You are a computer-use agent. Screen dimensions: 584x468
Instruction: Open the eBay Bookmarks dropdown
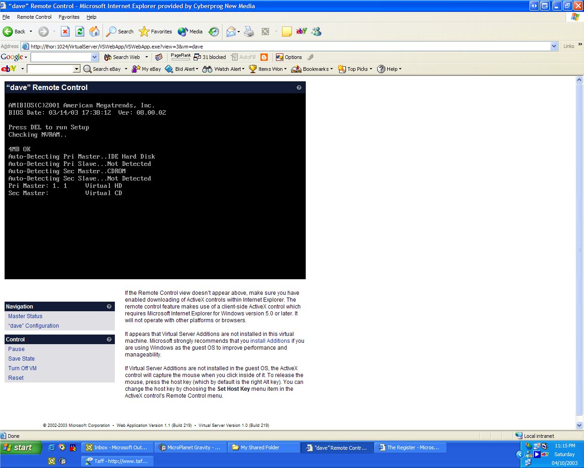pos(312,69)
